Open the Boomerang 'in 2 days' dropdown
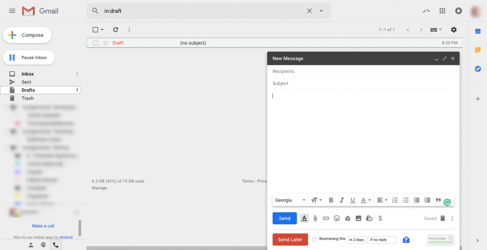Screen dimensions: 487x250 [x=356, y=240]
